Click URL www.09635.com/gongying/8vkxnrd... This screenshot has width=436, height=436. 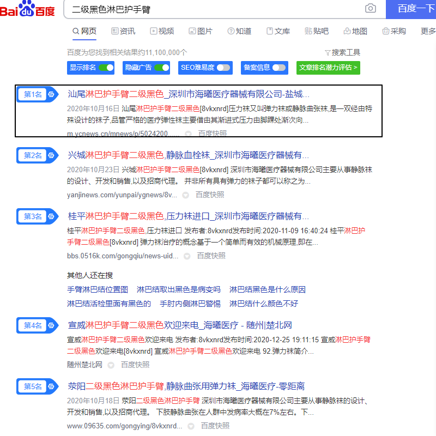click(x=125, y=426)
